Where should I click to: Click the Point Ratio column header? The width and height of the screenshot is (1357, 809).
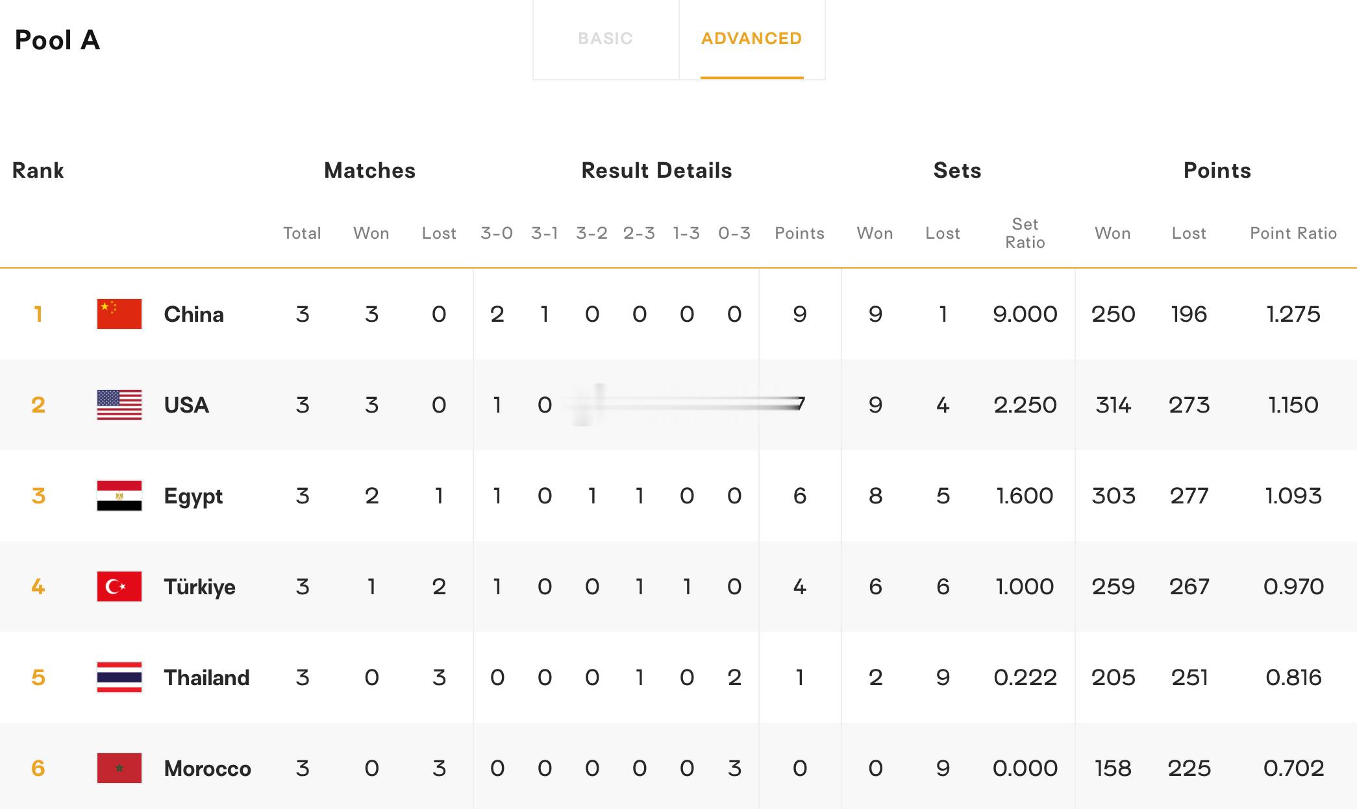(1293, 234)
